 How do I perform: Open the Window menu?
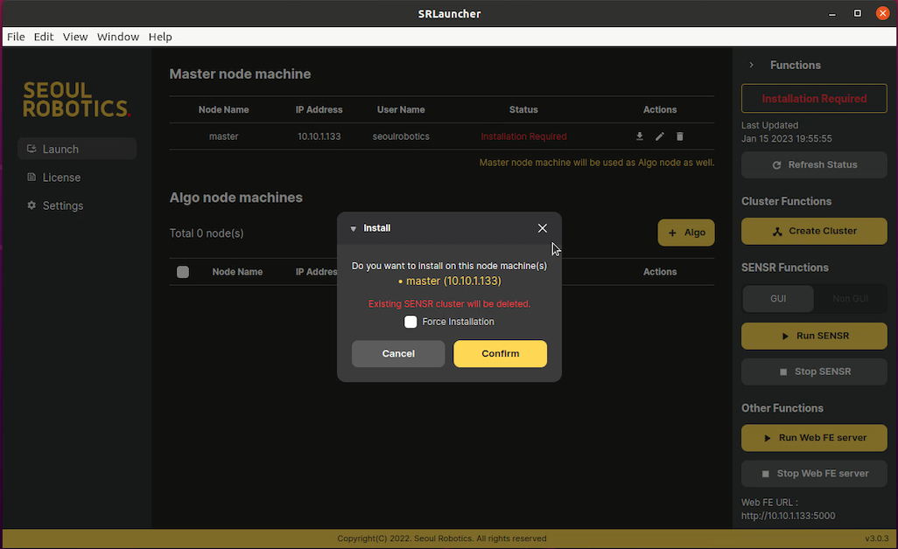click(118, 37)
